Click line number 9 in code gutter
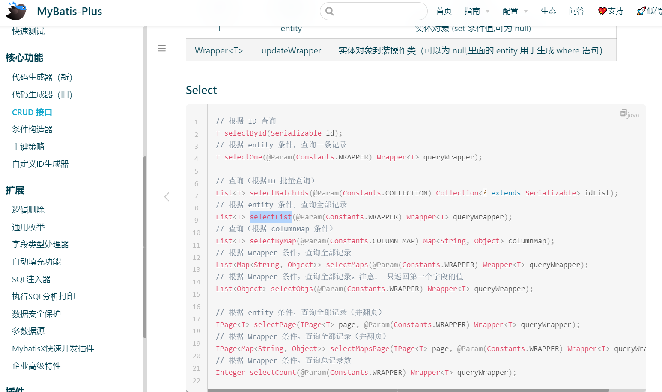This screenshot has width=662, height=392. pyautogui.click(x=196, y=220)
